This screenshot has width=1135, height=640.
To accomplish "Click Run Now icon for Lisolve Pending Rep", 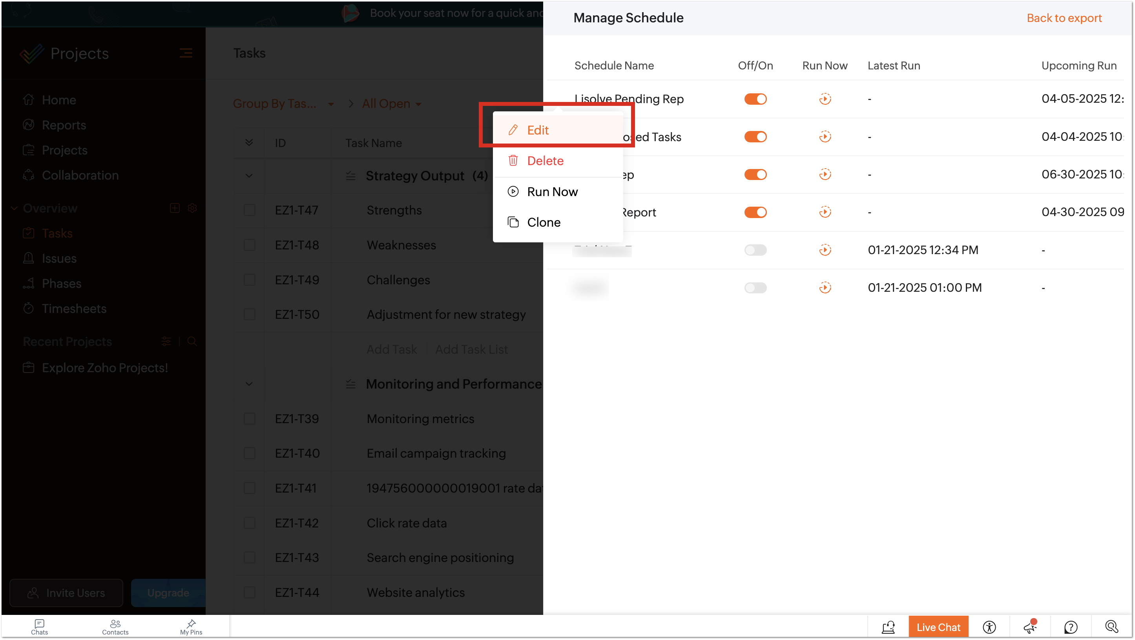I will (x=825, y=99).
